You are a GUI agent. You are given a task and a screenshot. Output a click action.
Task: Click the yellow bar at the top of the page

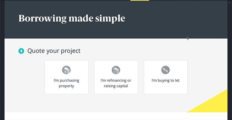140,1
